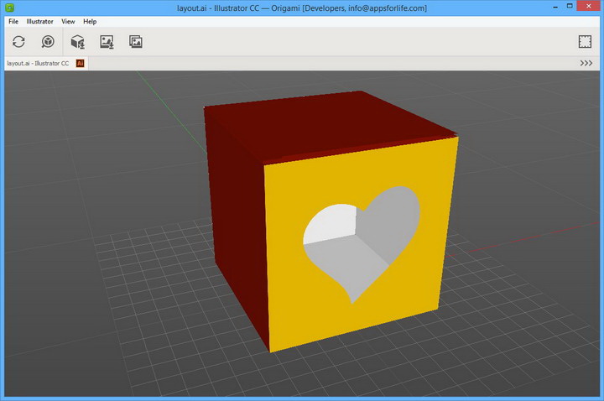
Task: Open the View menu
Action: click(x=68, y=21)
